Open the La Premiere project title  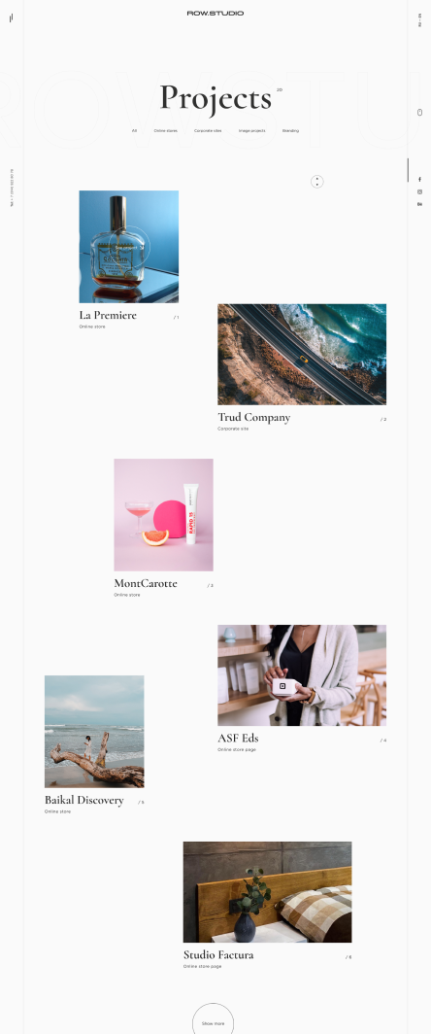(x=108, y=315)
